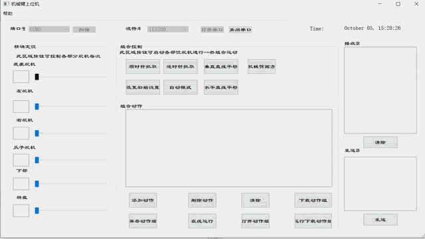This screenshot has height=239, width=425.
Task: Click the 扫描 scan button
Action: point(84,29)
